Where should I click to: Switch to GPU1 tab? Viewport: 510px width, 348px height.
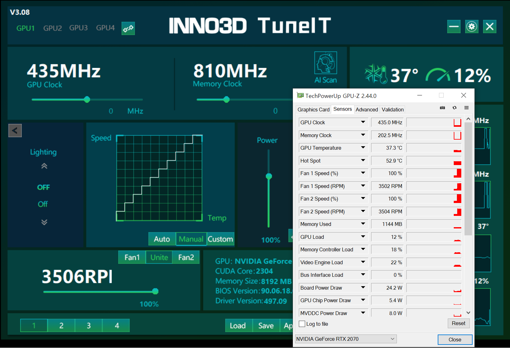pyautogui.click(x=25, y=28)
